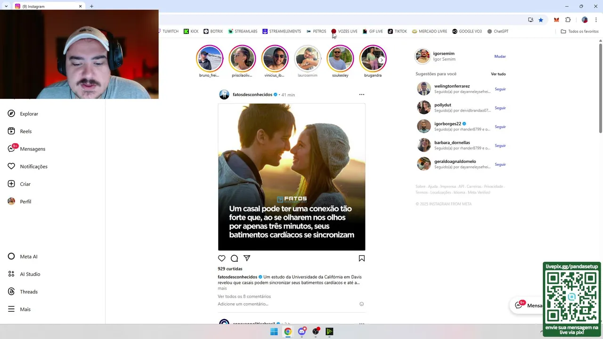
Task: Open the Chrome extensions puzzle icon
Action: (568, 20)
